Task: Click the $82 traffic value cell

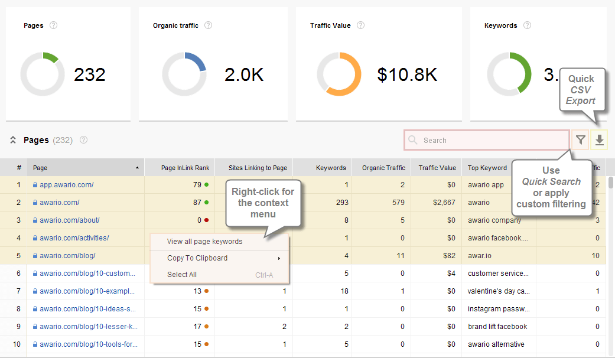Action: point(449,256)
